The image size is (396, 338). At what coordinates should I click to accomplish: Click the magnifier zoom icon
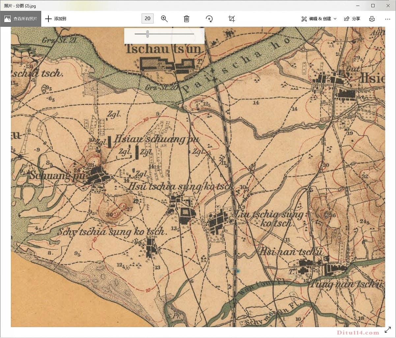pos(164,19)
